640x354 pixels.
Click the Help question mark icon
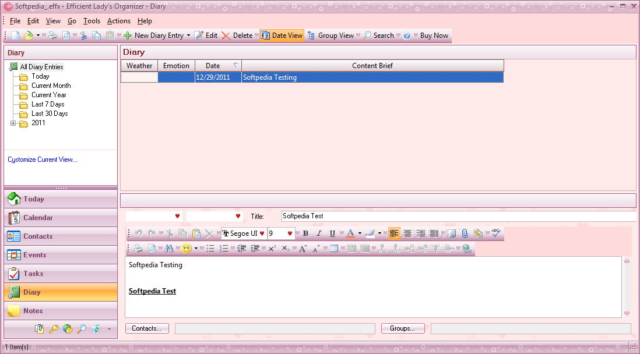406,36
